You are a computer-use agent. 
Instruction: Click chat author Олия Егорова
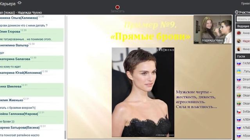(x=10, y=31)
